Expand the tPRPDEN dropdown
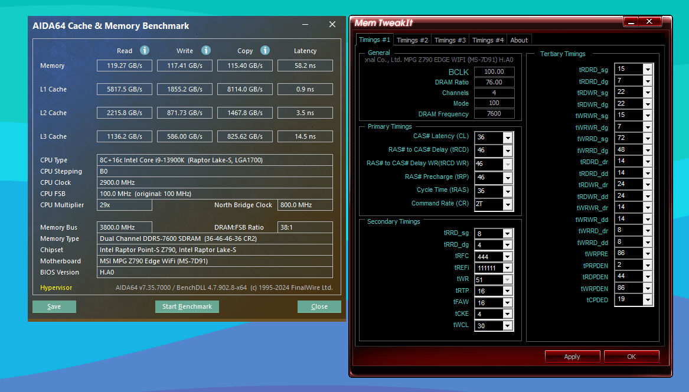 pyautogui.click(x=648, y=265)
